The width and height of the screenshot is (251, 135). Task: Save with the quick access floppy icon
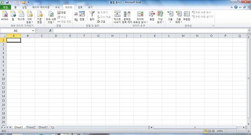coord(7,2)
